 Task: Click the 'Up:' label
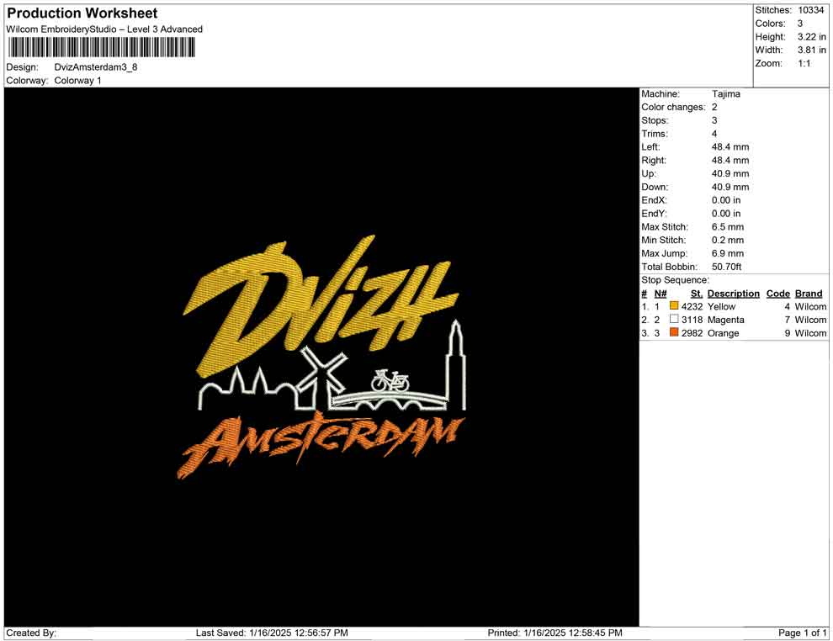coord(649,173)
